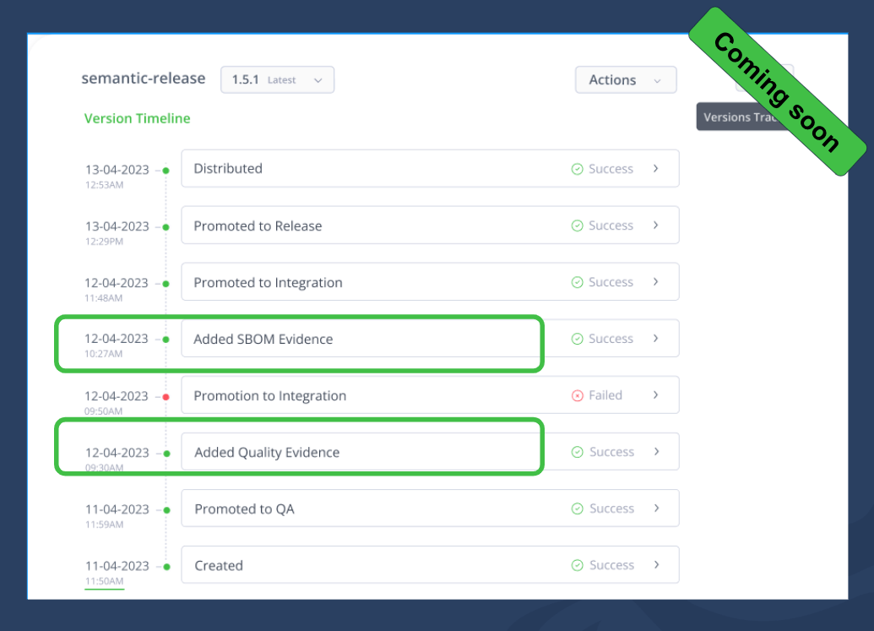874x631 pixels.
Task: Click success check icon on Distributed row
Action: [x=578, y=169]
